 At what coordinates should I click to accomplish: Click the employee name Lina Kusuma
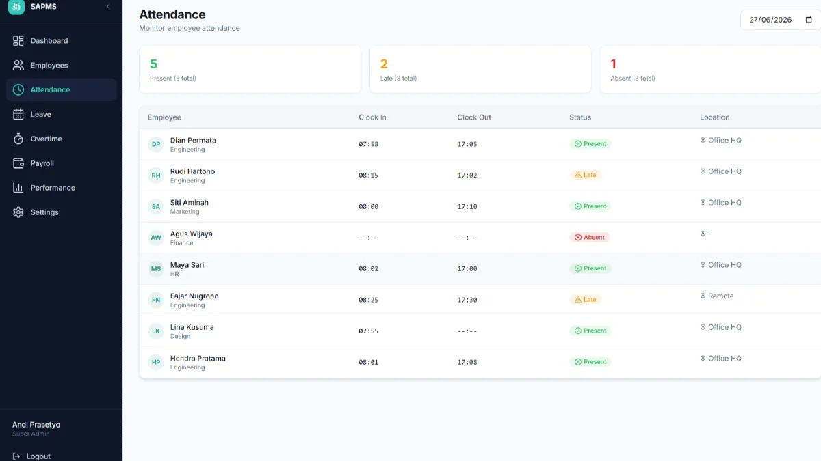coord(192,327)
